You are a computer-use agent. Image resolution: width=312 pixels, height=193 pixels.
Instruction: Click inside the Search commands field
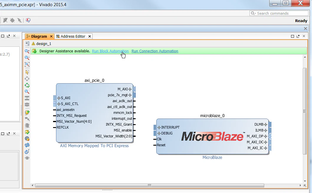(279, 13)
